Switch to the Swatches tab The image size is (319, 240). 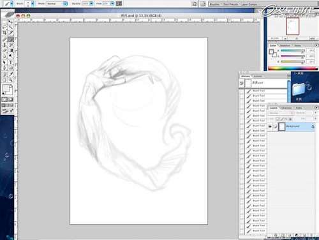(x=285, y=45)
